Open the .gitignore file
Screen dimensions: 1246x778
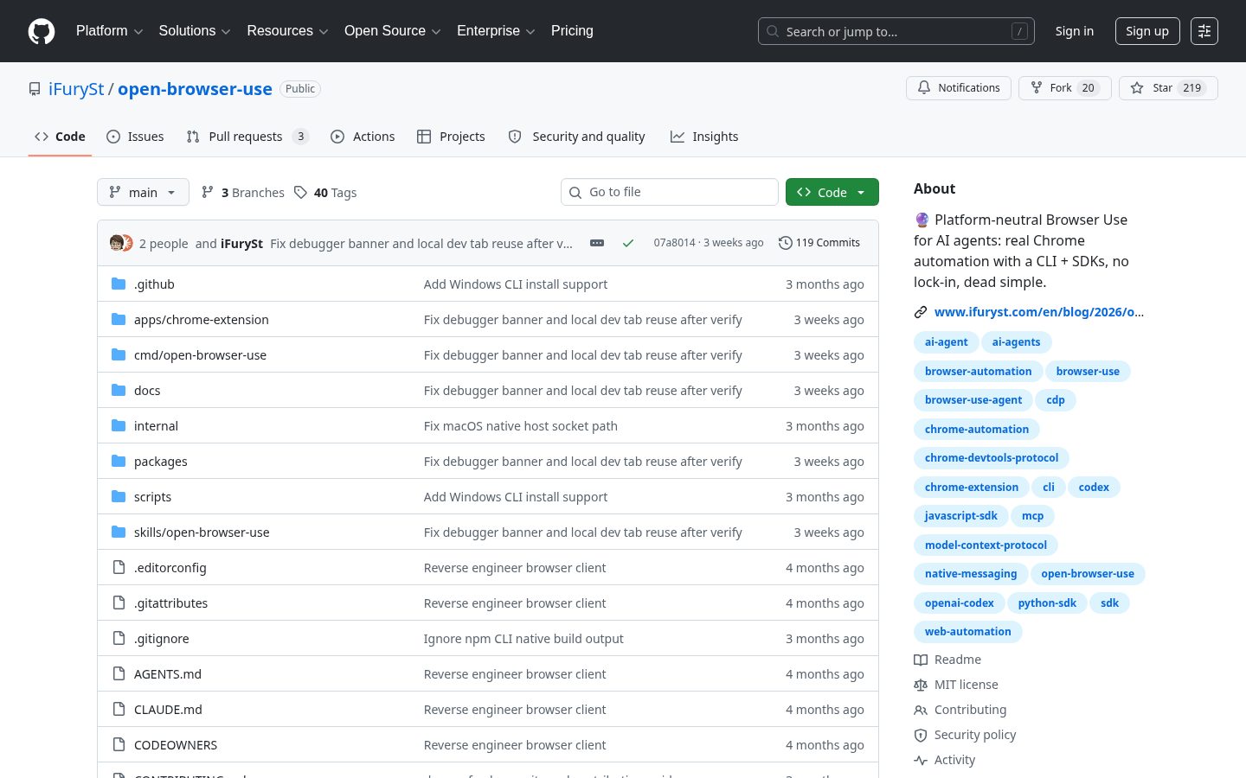(x=162, y=639)
